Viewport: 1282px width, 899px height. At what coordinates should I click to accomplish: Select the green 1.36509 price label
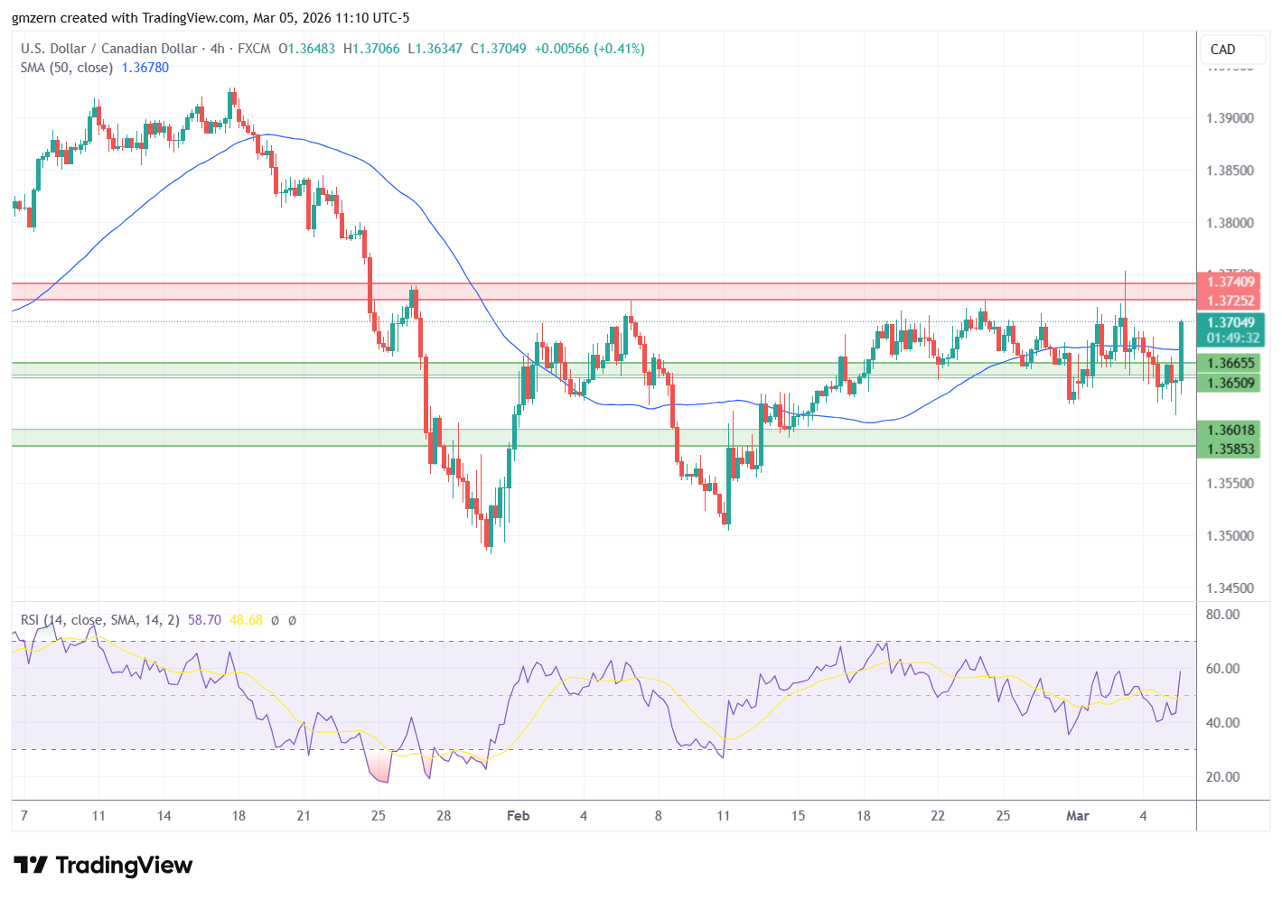click(x=1228, y=383)
